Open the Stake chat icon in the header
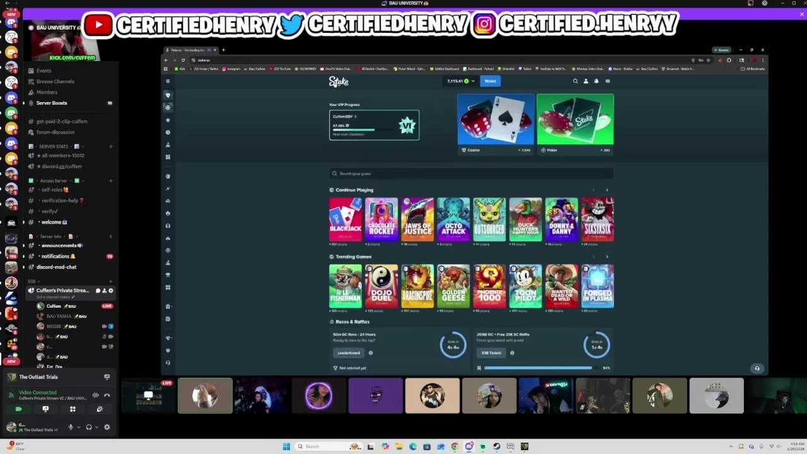 [x=608, y=81]
